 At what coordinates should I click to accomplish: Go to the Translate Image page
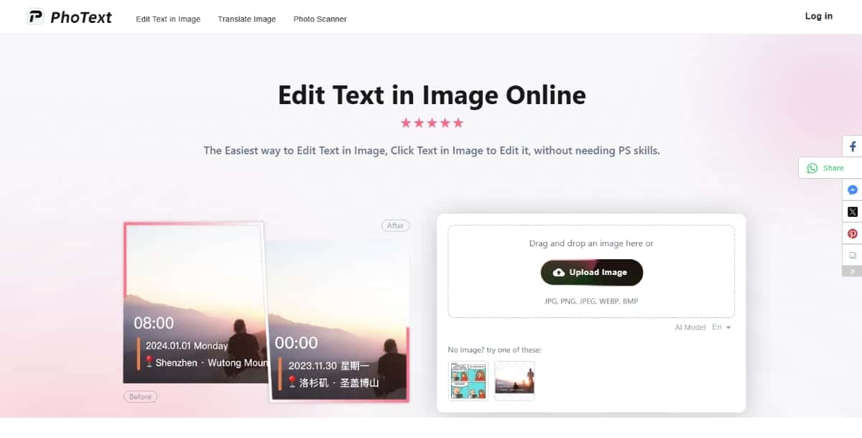(x=247, y=19)
